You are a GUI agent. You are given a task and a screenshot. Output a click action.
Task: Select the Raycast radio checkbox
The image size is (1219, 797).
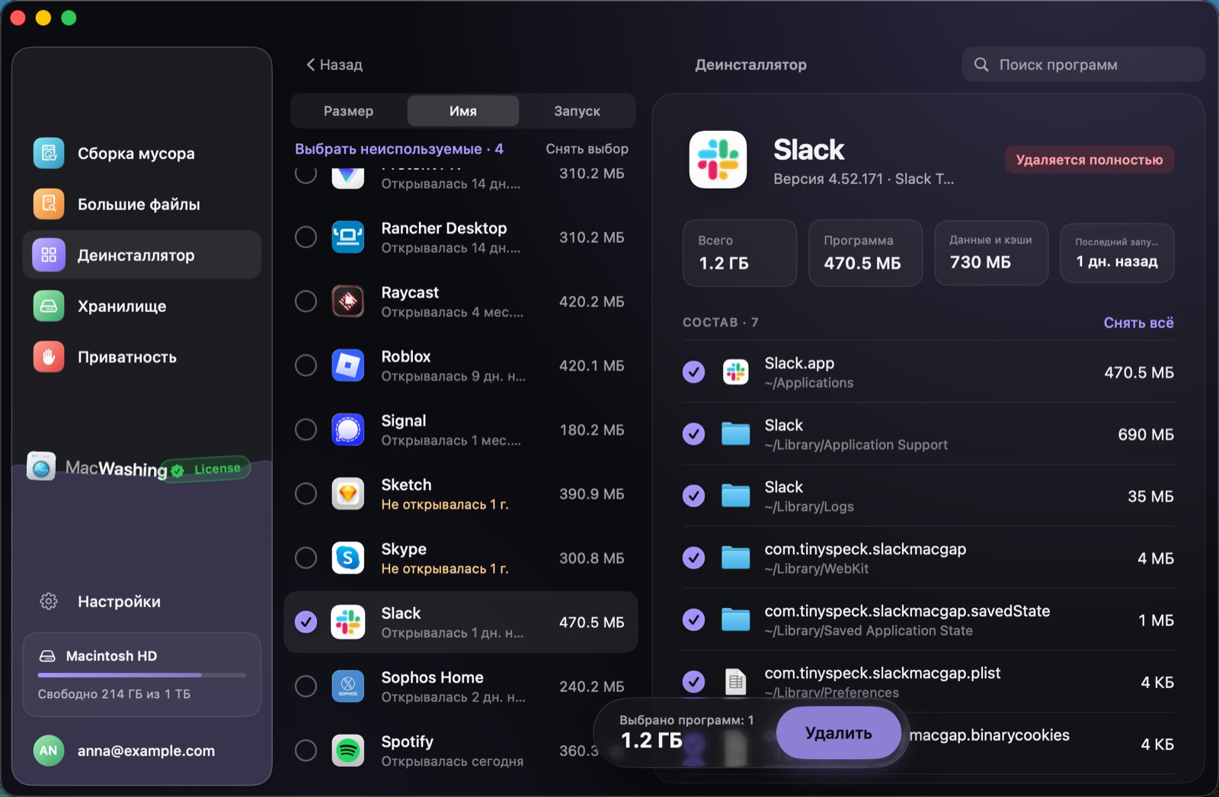(306, 301)
